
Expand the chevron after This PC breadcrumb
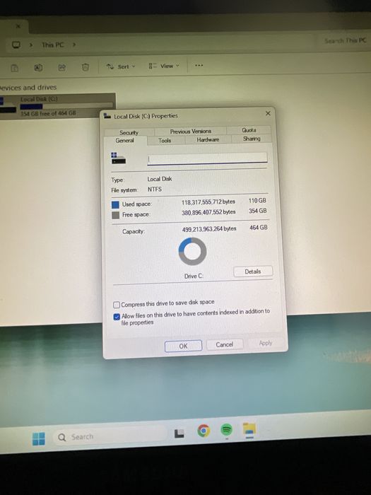[74, 45]
